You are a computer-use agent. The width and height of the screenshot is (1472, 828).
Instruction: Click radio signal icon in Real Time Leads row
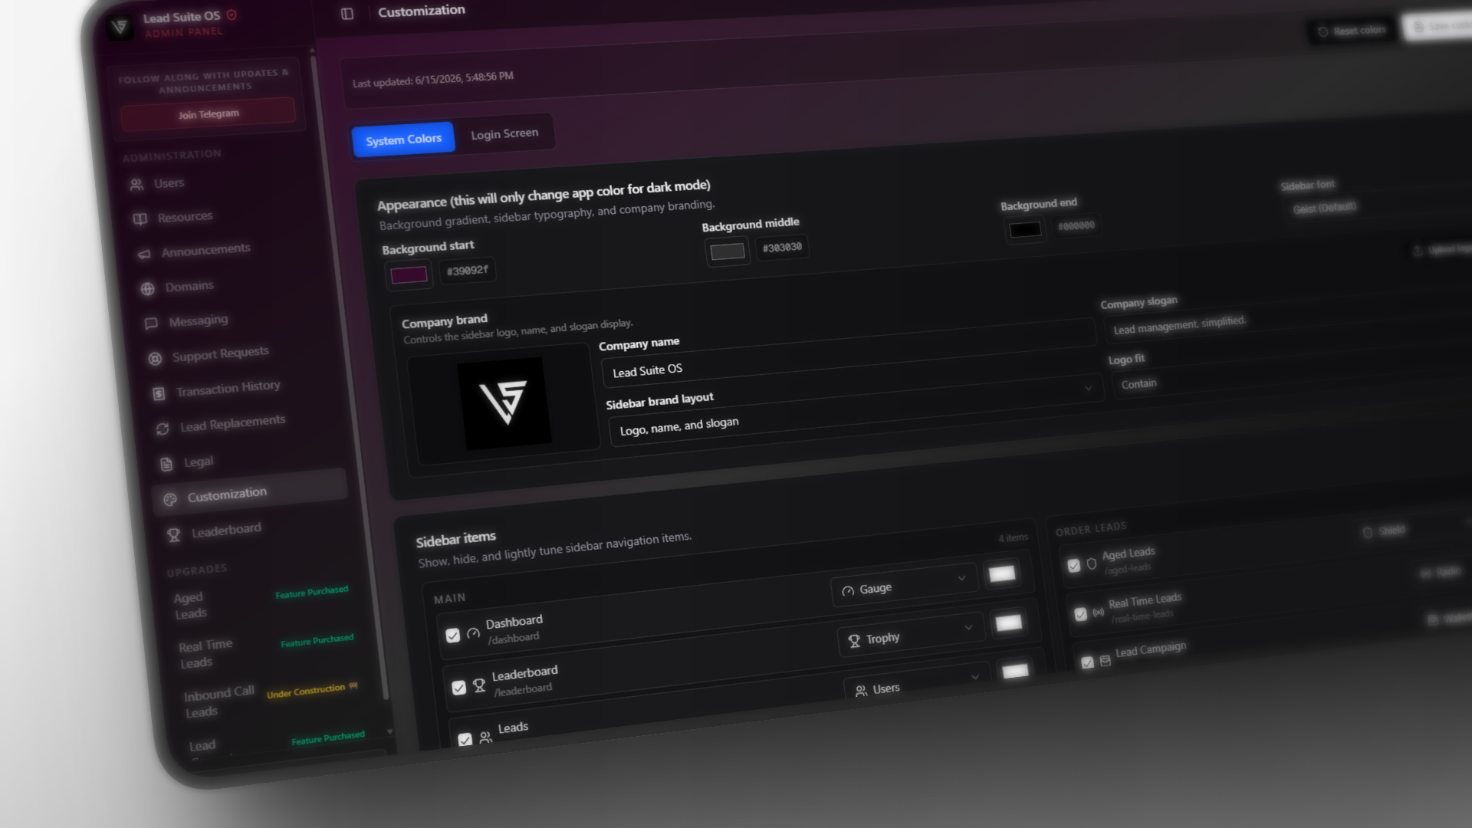[x=1098, y=612]
